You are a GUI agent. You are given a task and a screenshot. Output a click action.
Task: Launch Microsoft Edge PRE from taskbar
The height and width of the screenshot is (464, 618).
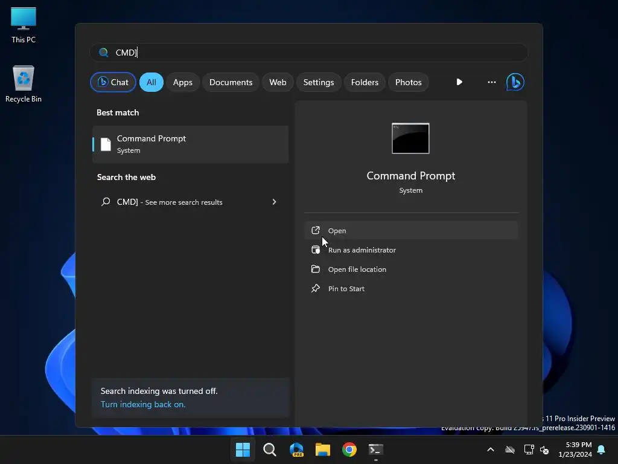[x=296, y=449]
